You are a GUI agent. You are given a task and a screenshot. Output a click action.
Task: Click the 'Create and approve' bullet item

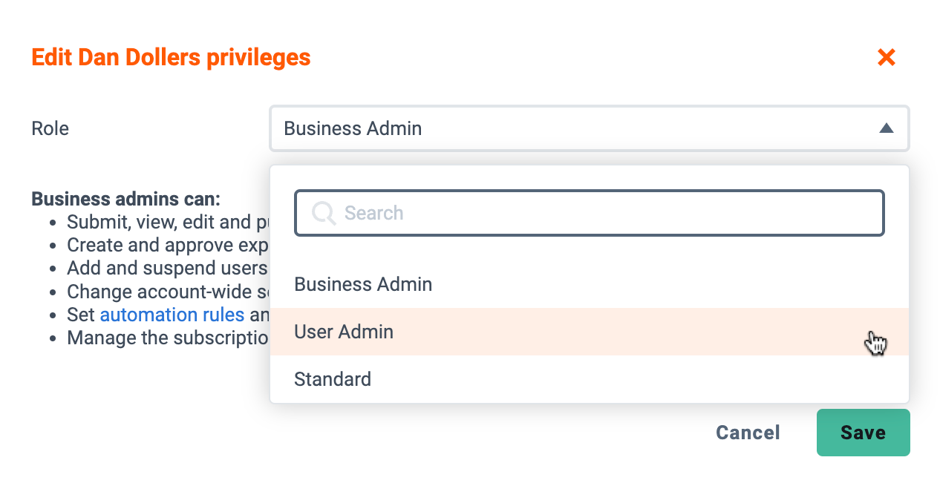[168, 245]
